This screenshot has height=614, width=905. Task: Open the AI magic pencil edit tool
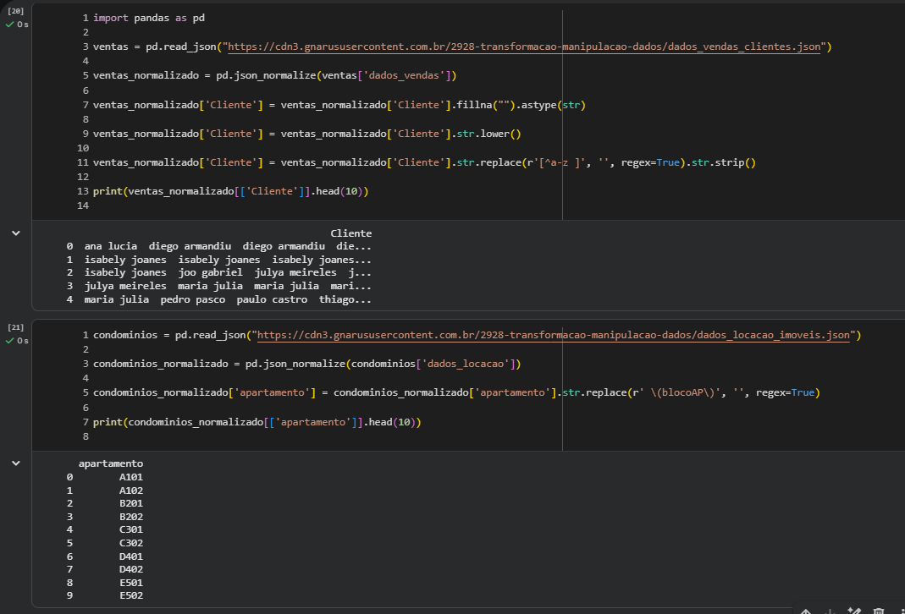(854, 611)
